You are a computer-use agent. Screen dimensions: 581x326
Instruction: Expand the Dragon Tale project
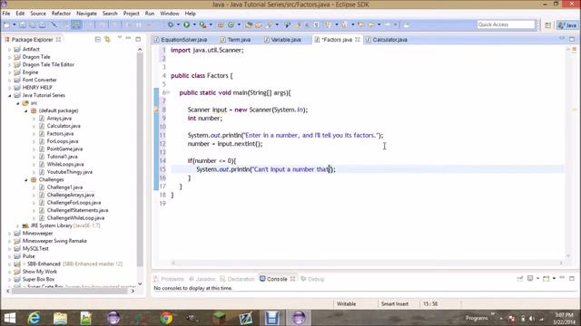point(10,57)
